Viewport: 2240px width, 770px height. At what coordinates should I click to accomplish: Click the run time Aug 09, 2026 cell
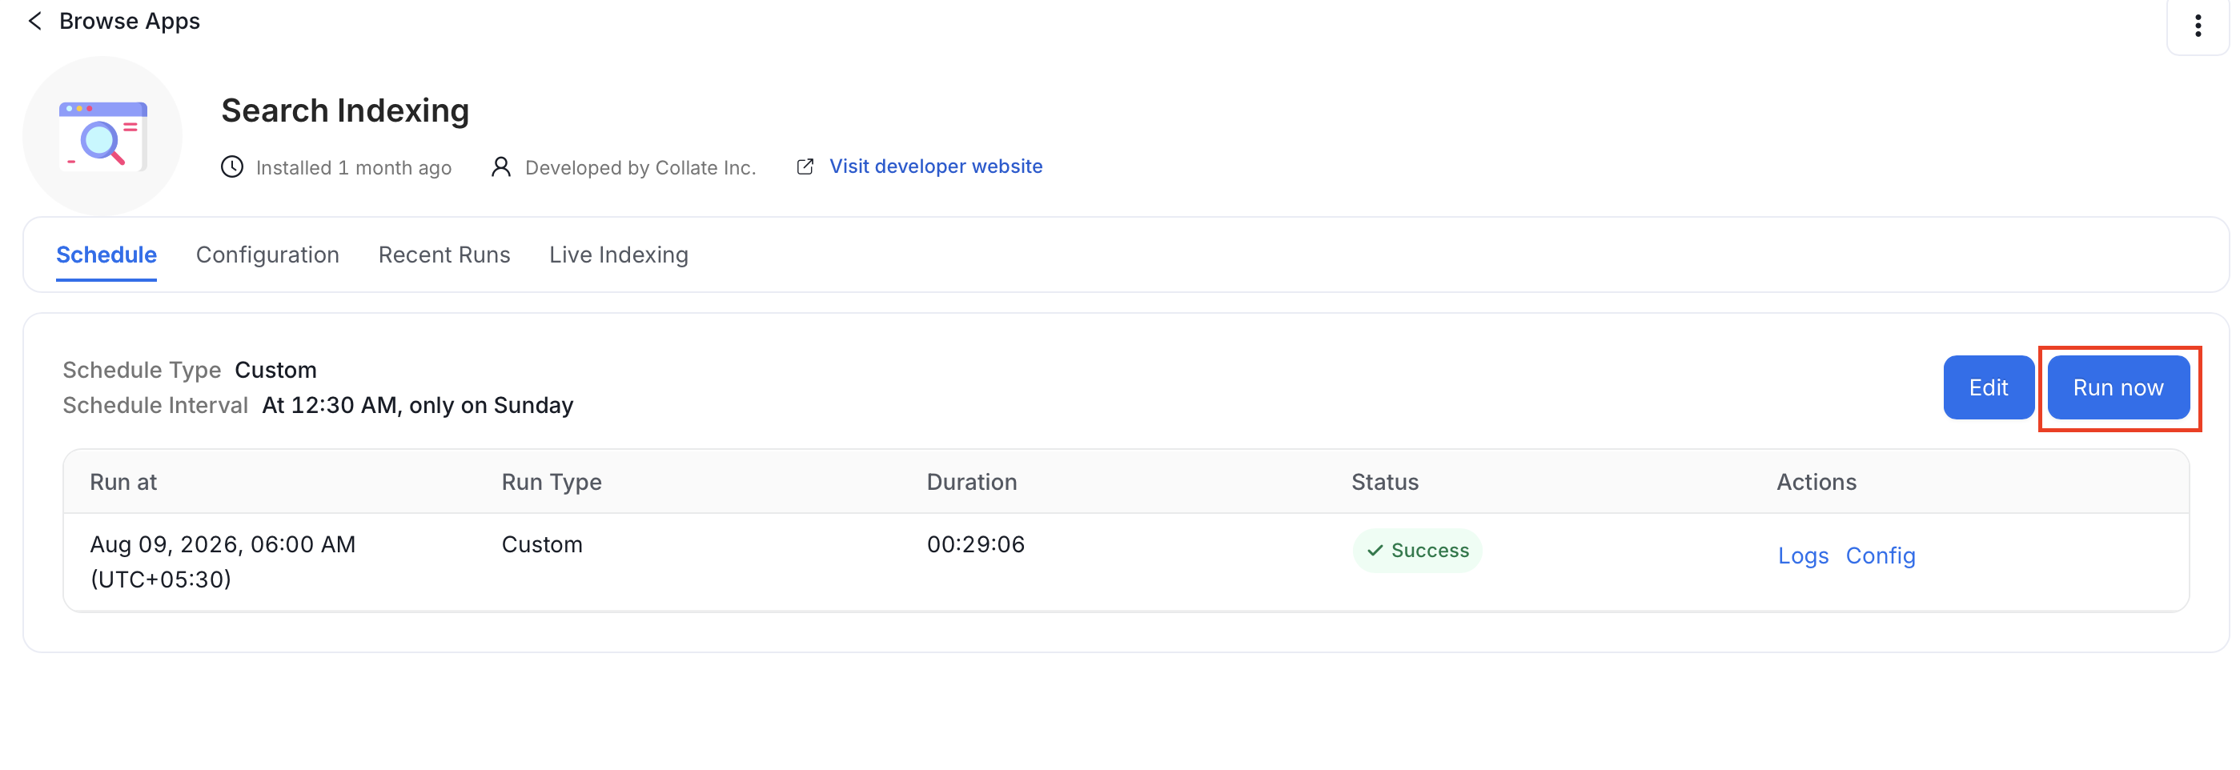pos(223,561)
